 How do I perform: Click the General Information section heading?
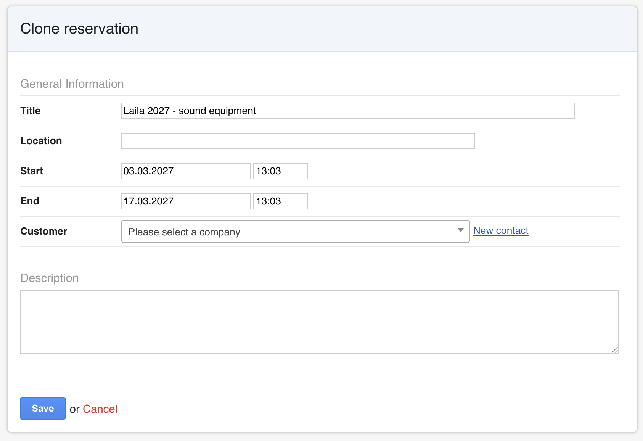point(72,84)
